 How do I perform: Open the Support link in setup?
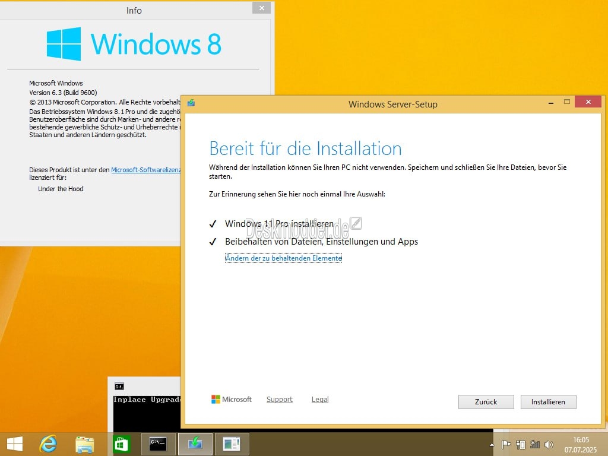[280, 400]
